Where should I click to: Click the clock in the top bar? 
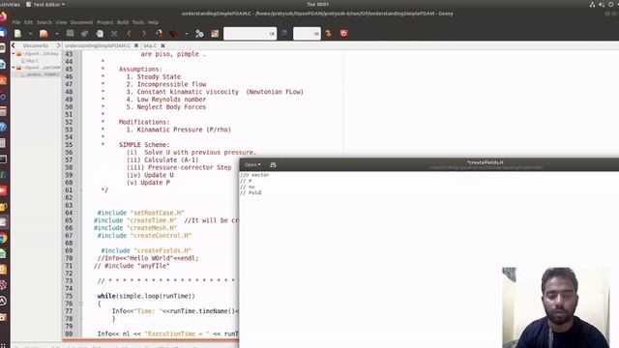click(x=317, y=4)
